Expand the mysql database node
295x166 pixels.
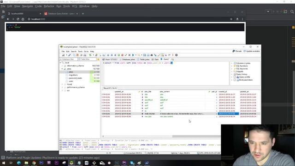62,84
